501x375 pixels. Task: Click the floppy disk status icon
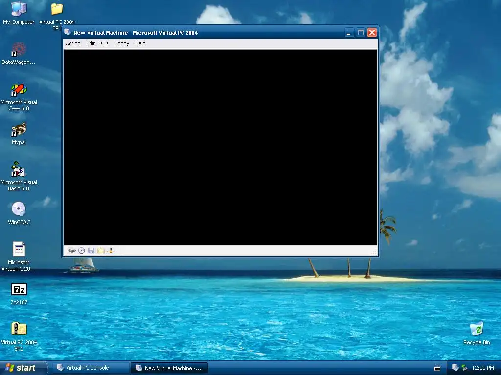[91, 250]
